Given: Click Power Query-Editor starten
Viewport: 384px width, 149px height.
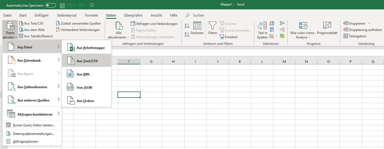Looking at the screenshot, I should [x=34, y=125].
